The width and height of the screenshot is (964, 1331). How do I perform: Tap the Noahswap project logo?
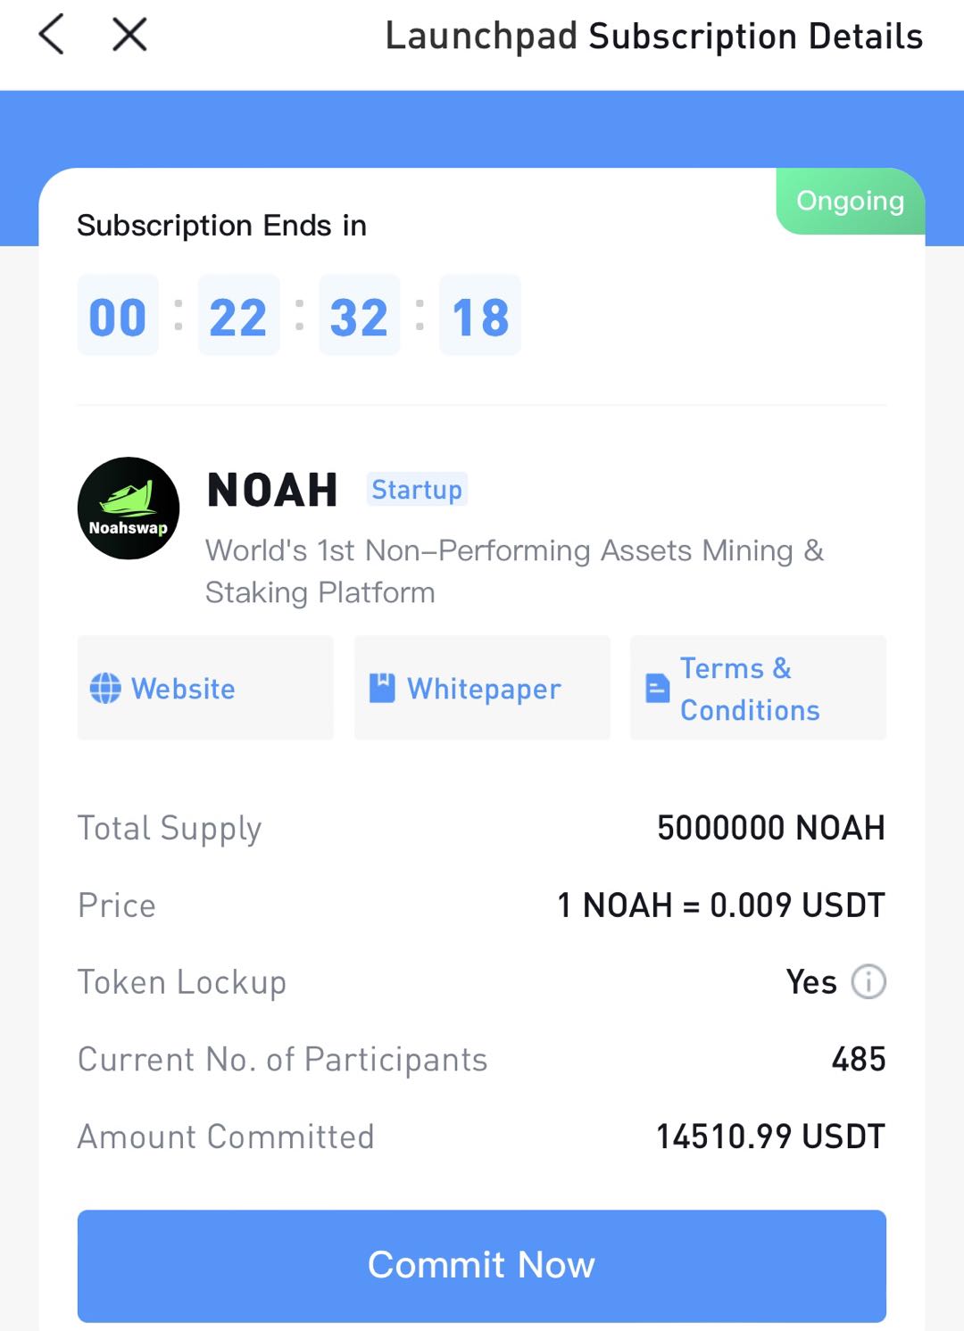(129, 508)
